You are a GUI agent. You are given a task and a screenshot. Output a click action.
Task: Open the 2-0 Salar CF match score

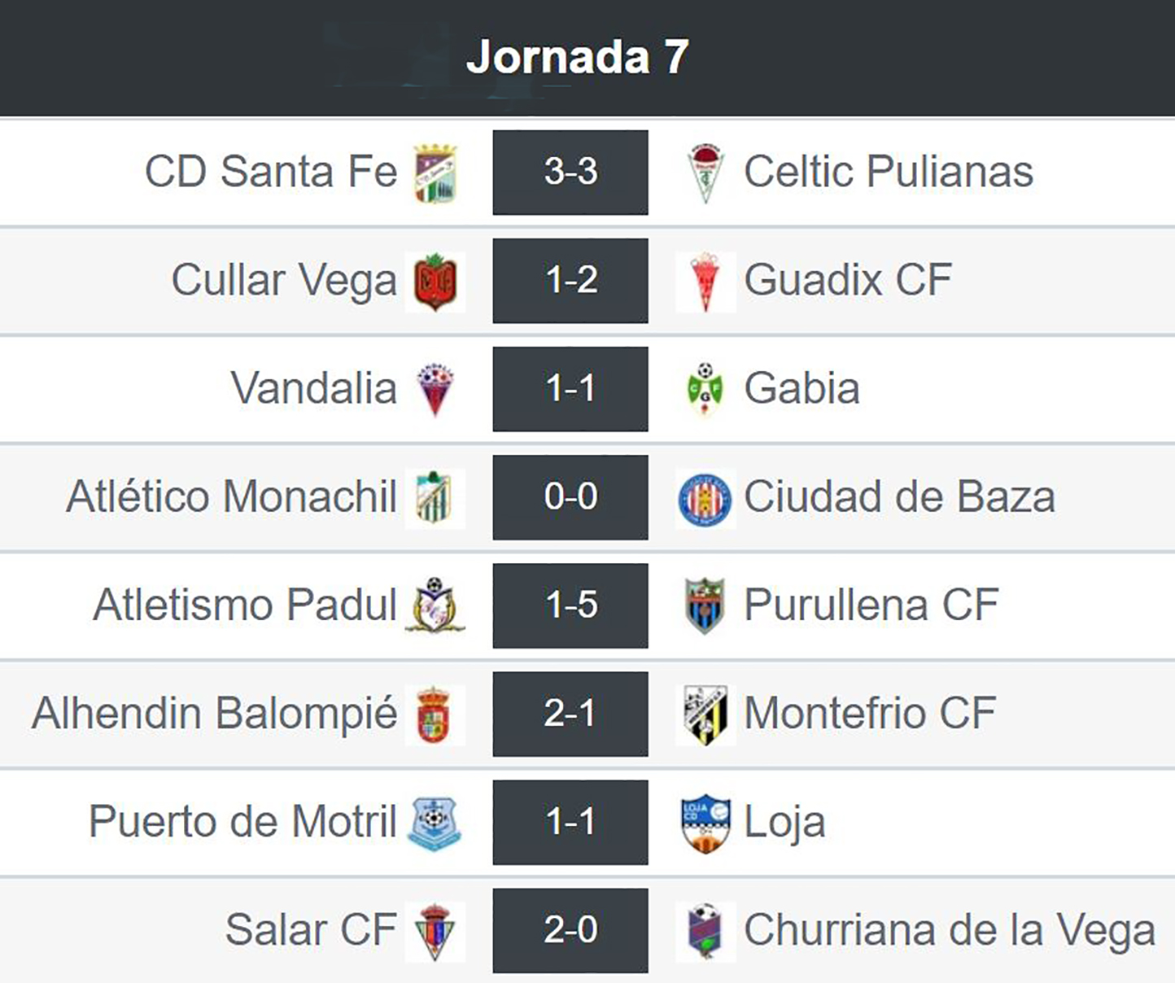pyautogui.click(x=570, y=930)
